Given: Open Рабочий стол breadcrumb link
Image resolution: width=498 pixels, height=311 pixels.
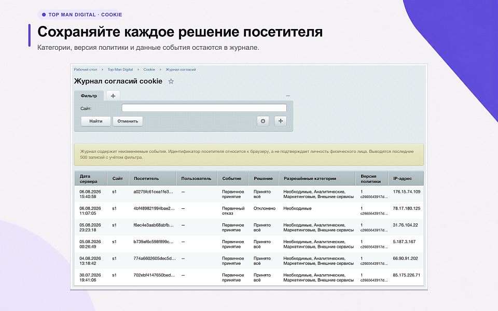Looking at the screenshot, I should coord(86,69).
